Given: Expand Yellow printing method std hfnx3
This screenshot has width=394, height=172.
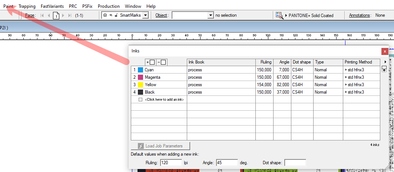Looking at the screenshot, I should point(346,85).
